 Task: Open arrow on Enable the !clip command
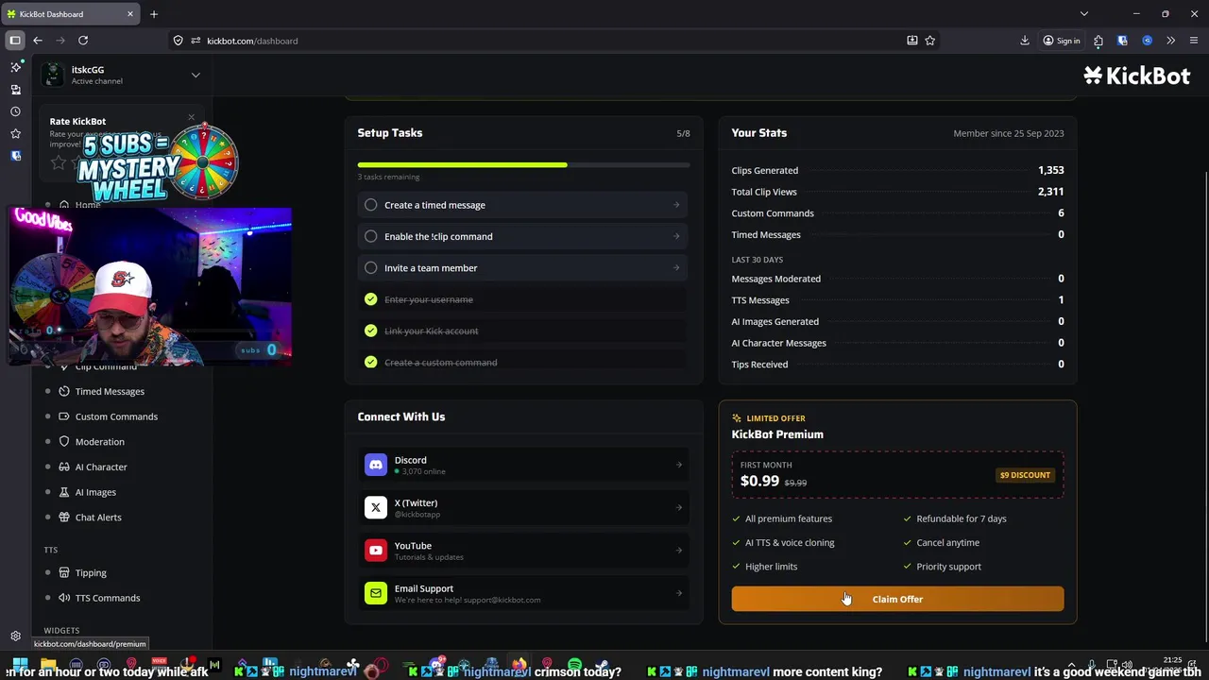coord(676,236)
